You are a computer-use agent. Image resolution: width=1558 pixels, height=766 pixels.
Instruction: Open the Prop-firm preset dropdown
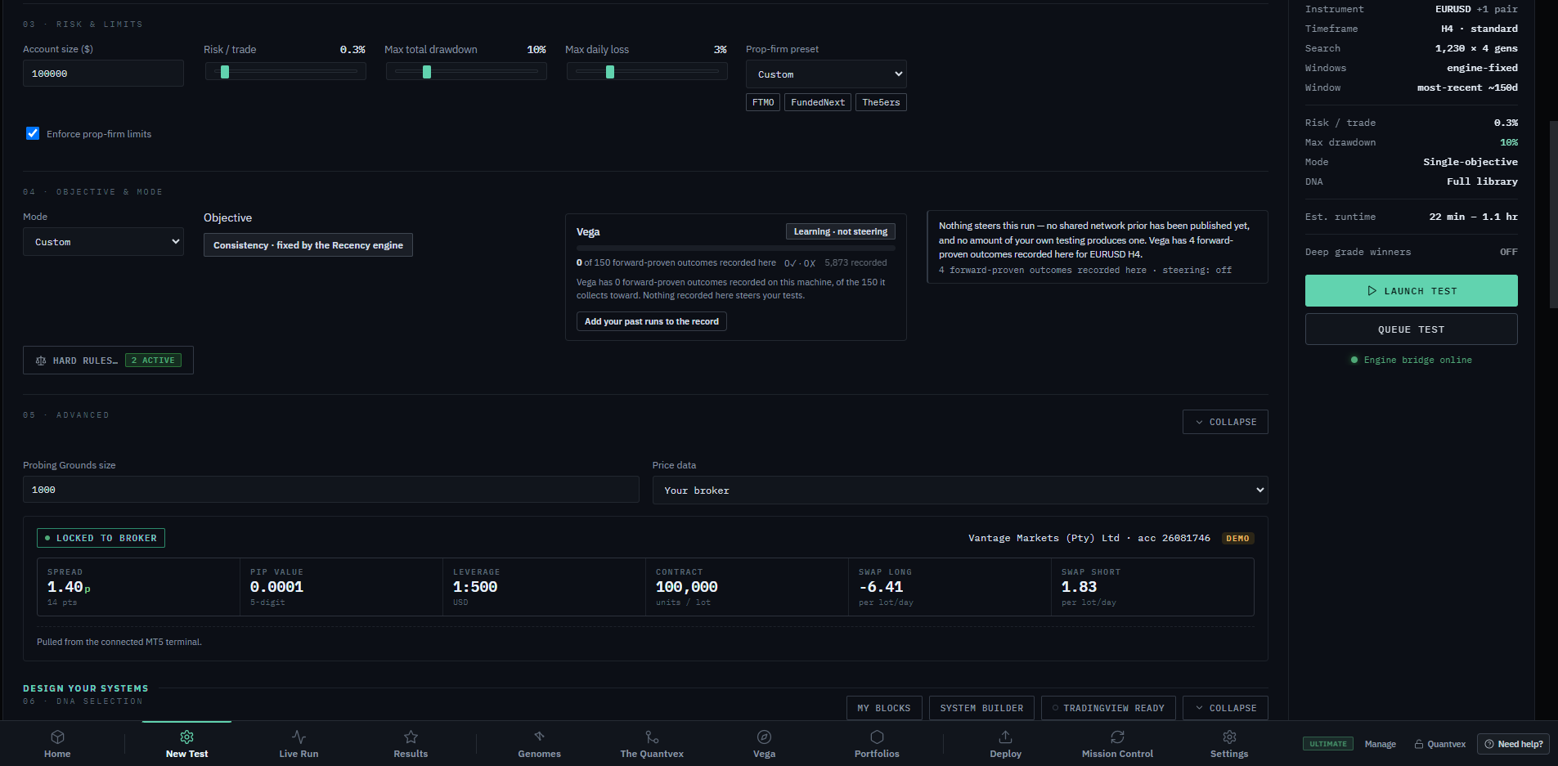point(826,74)
